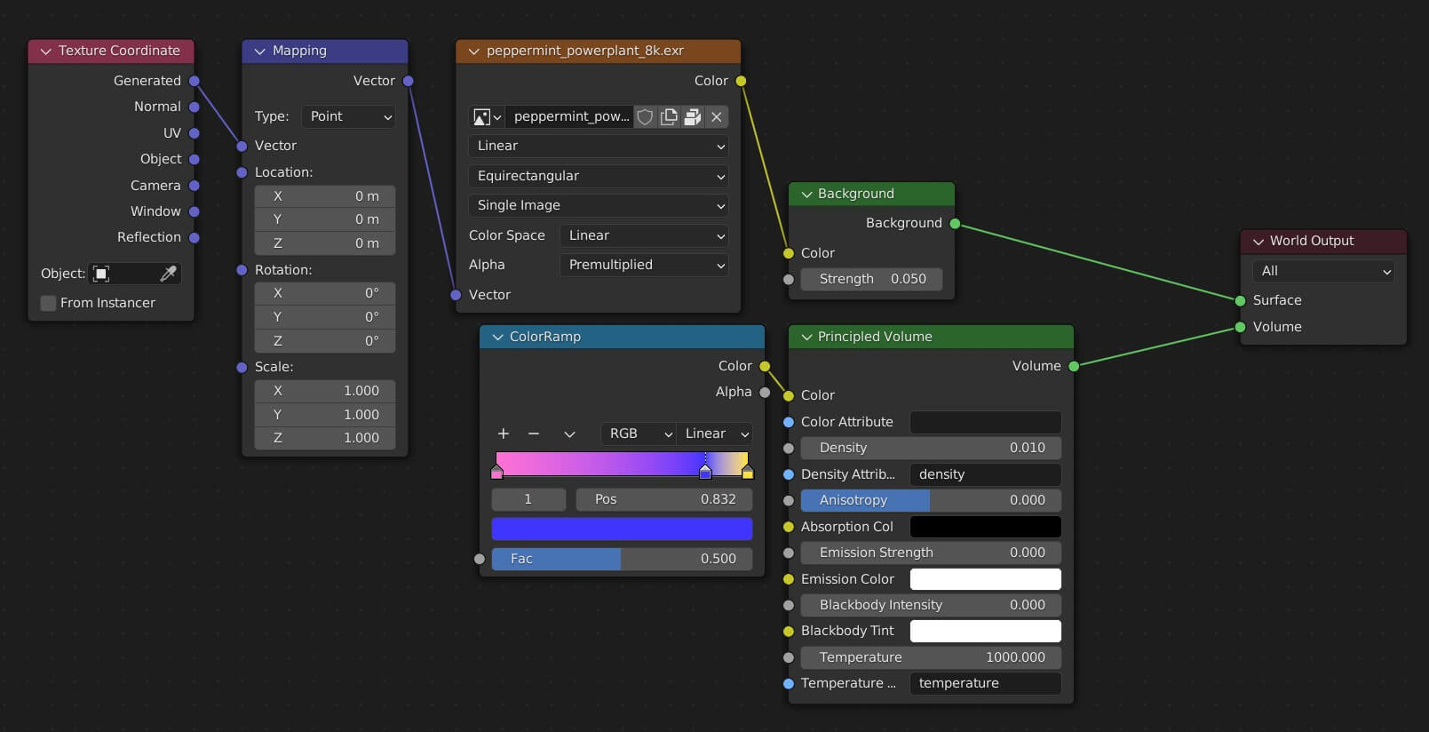Open the Alpha Premultiplied dropdown

point(644,265)
